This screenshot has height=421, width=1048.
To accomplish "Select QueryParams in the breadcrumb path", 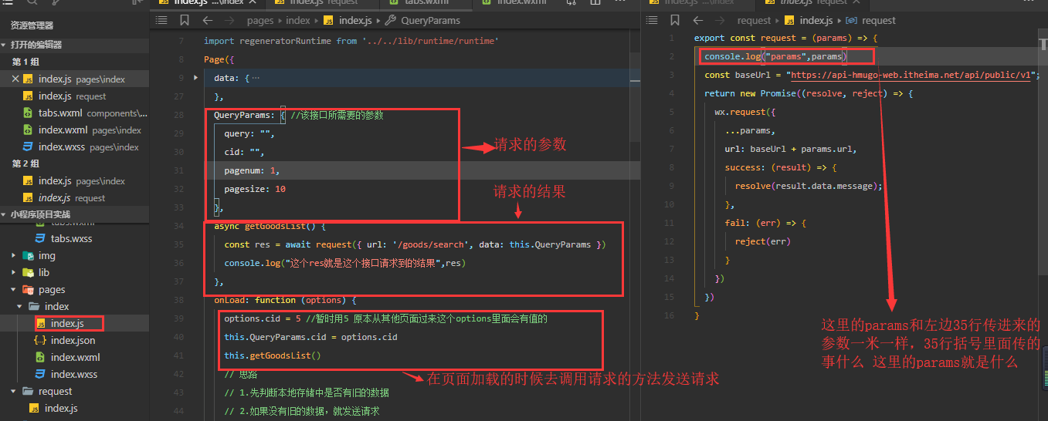I will pos(429,21).
